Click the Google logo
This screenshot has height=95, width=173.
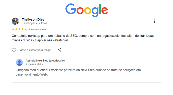86,10
